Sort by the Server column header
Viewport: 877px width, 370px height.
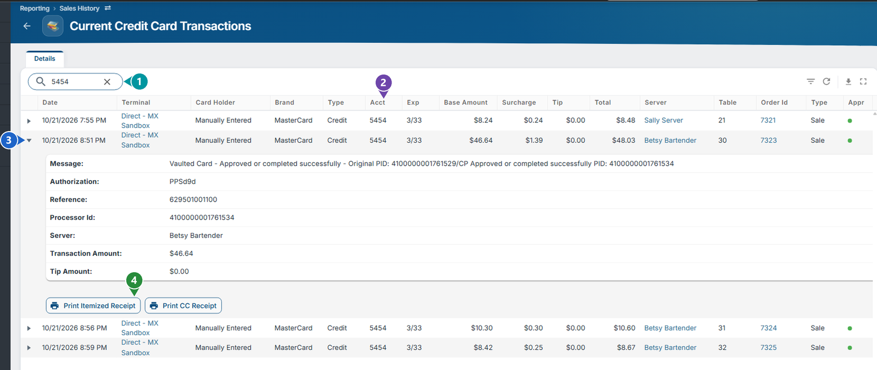pyautogui.click(x=655, y=103)
